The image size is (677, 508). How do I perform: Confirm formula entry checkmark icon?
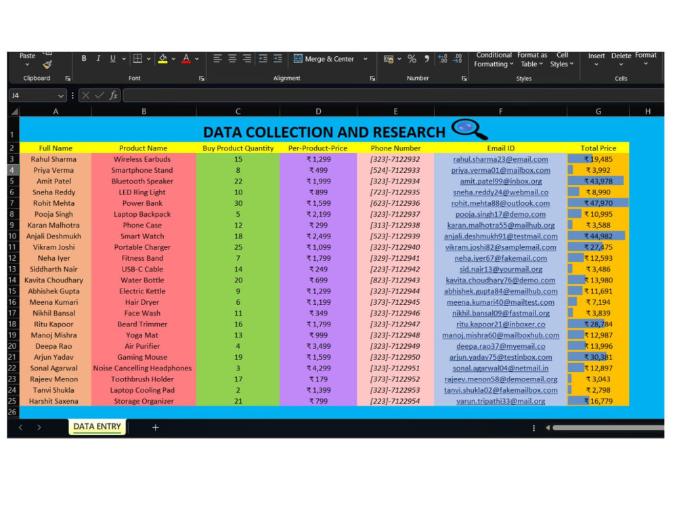click(x=100, y=96)
